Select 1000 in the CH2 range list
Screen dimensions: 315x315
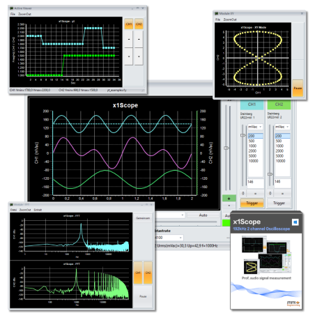pyautogui.click(x=283, y=146)
